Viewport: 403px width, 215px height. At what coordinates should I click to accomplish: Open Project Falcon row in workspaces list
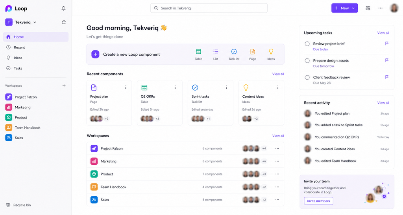[185, 148]
